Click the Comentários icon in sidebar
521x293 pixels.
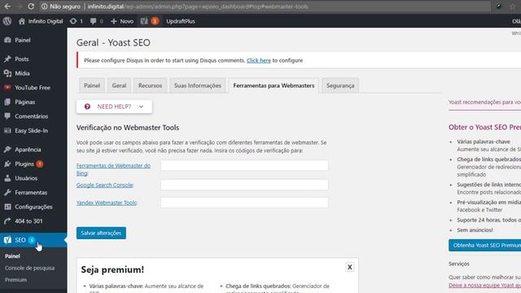(x=7, y=116)
